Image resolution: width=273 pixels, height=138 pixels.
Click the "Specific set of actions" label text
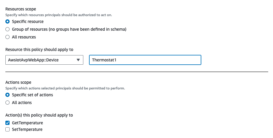point(33,95)
